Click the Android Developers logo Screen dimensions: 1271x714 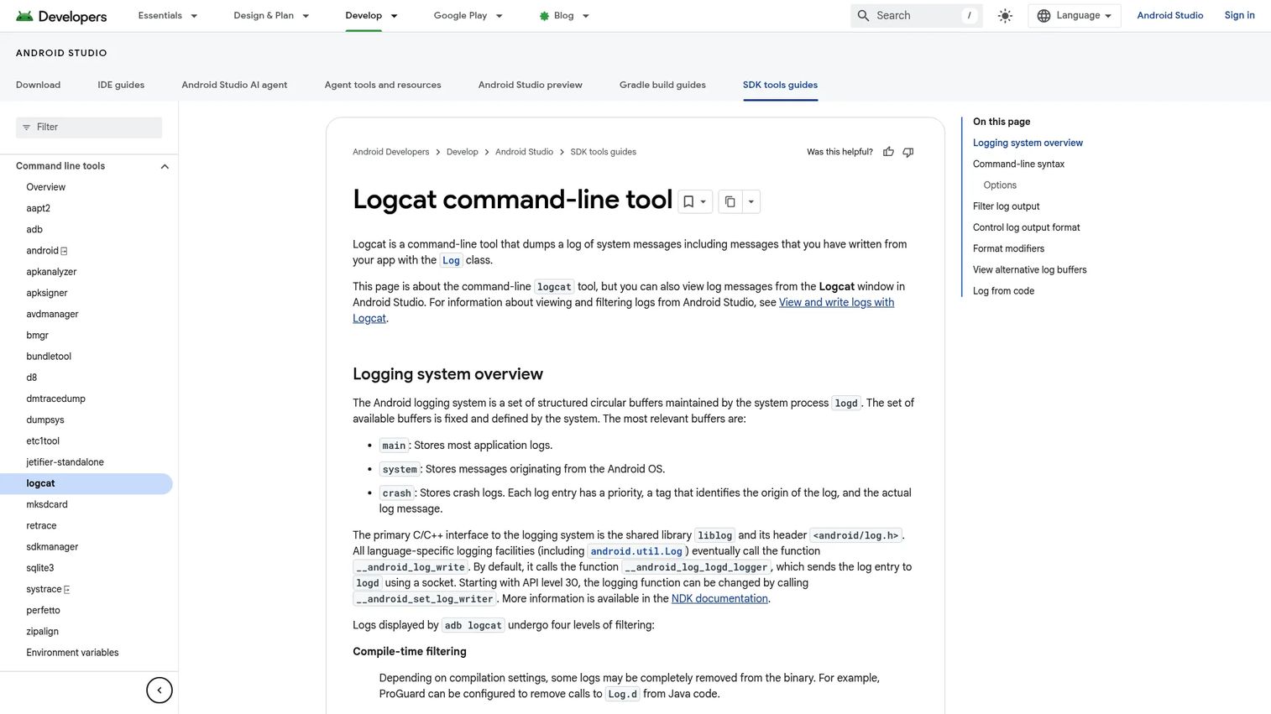pyautogui.click(x=61, y=16)
